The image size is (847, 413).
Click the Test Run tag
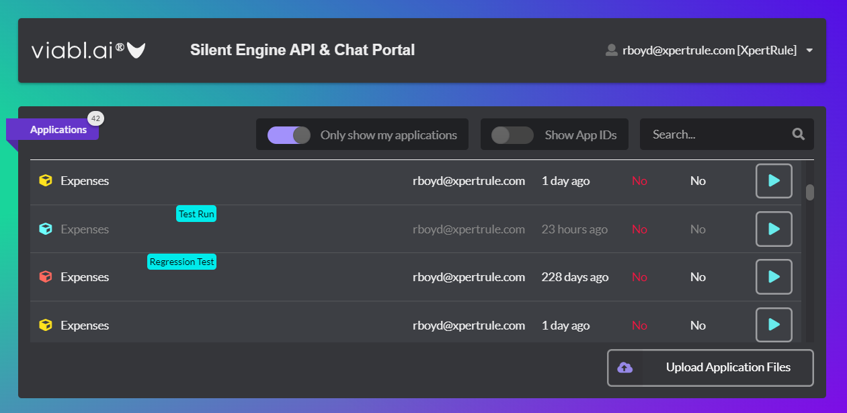196,213
